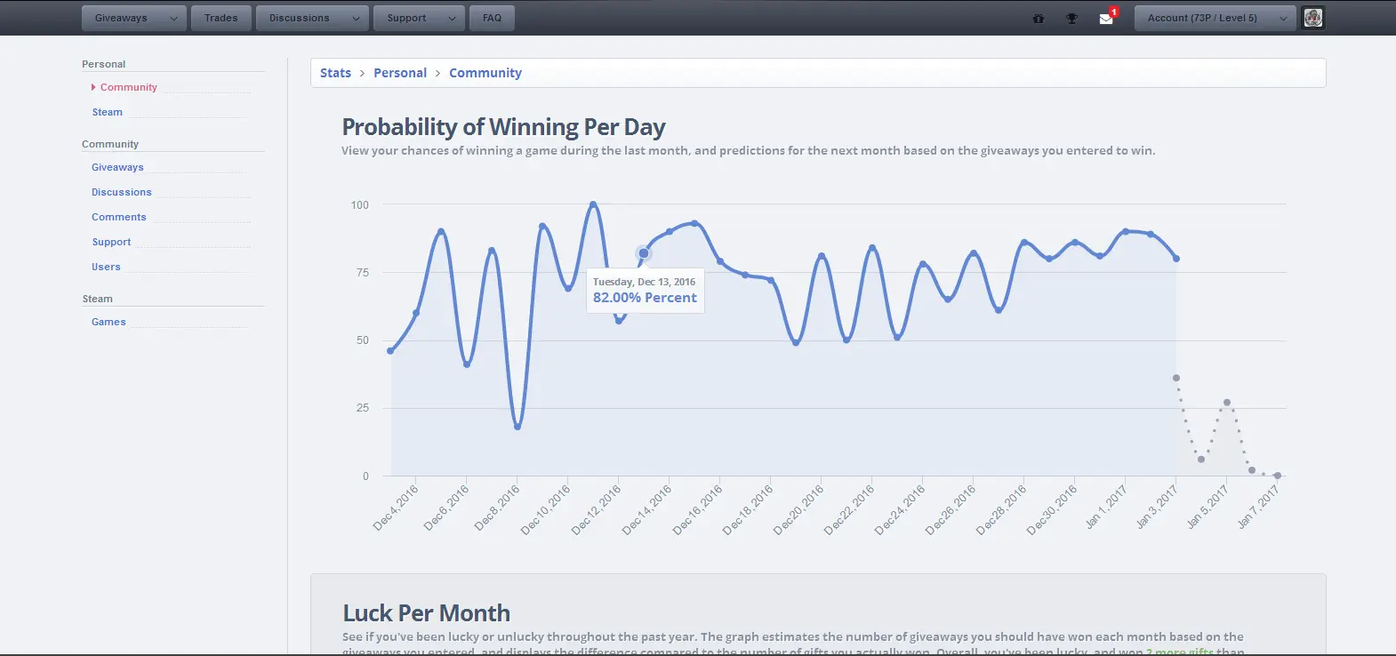Open Giveaways in the Community sidebar
Screen dimensions: 1396x656
(x=117, y=167)
